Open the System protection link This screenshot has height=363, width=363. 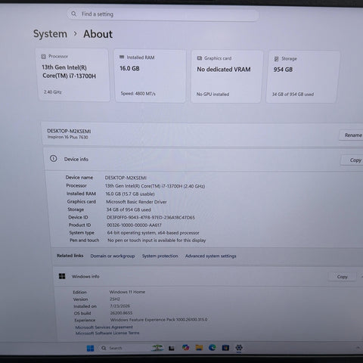pyautogui.click(x=160, y=256)
